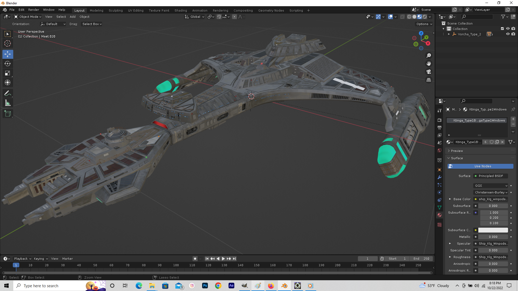This screenshot has width=518, height=291.
Task: Switch orthographic/perspective grid icon
Action: point(429,80)
